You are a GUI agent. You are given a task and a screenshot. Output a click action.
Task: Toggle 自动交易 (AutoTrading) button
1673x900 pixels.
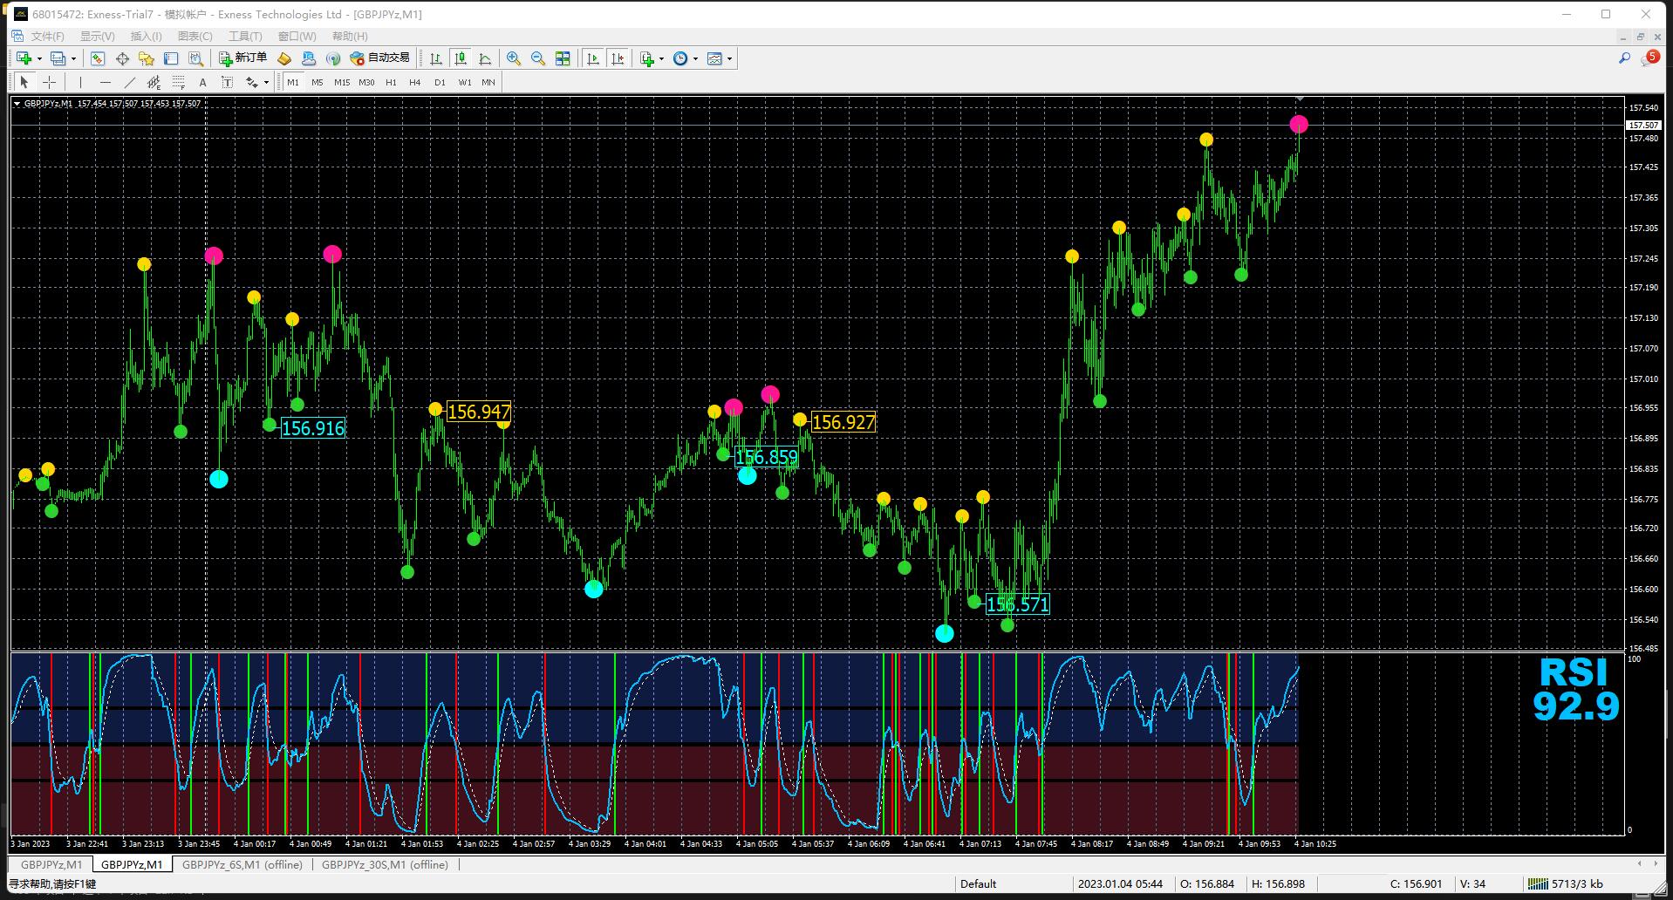pyautogui.click(x=379, y=58)
